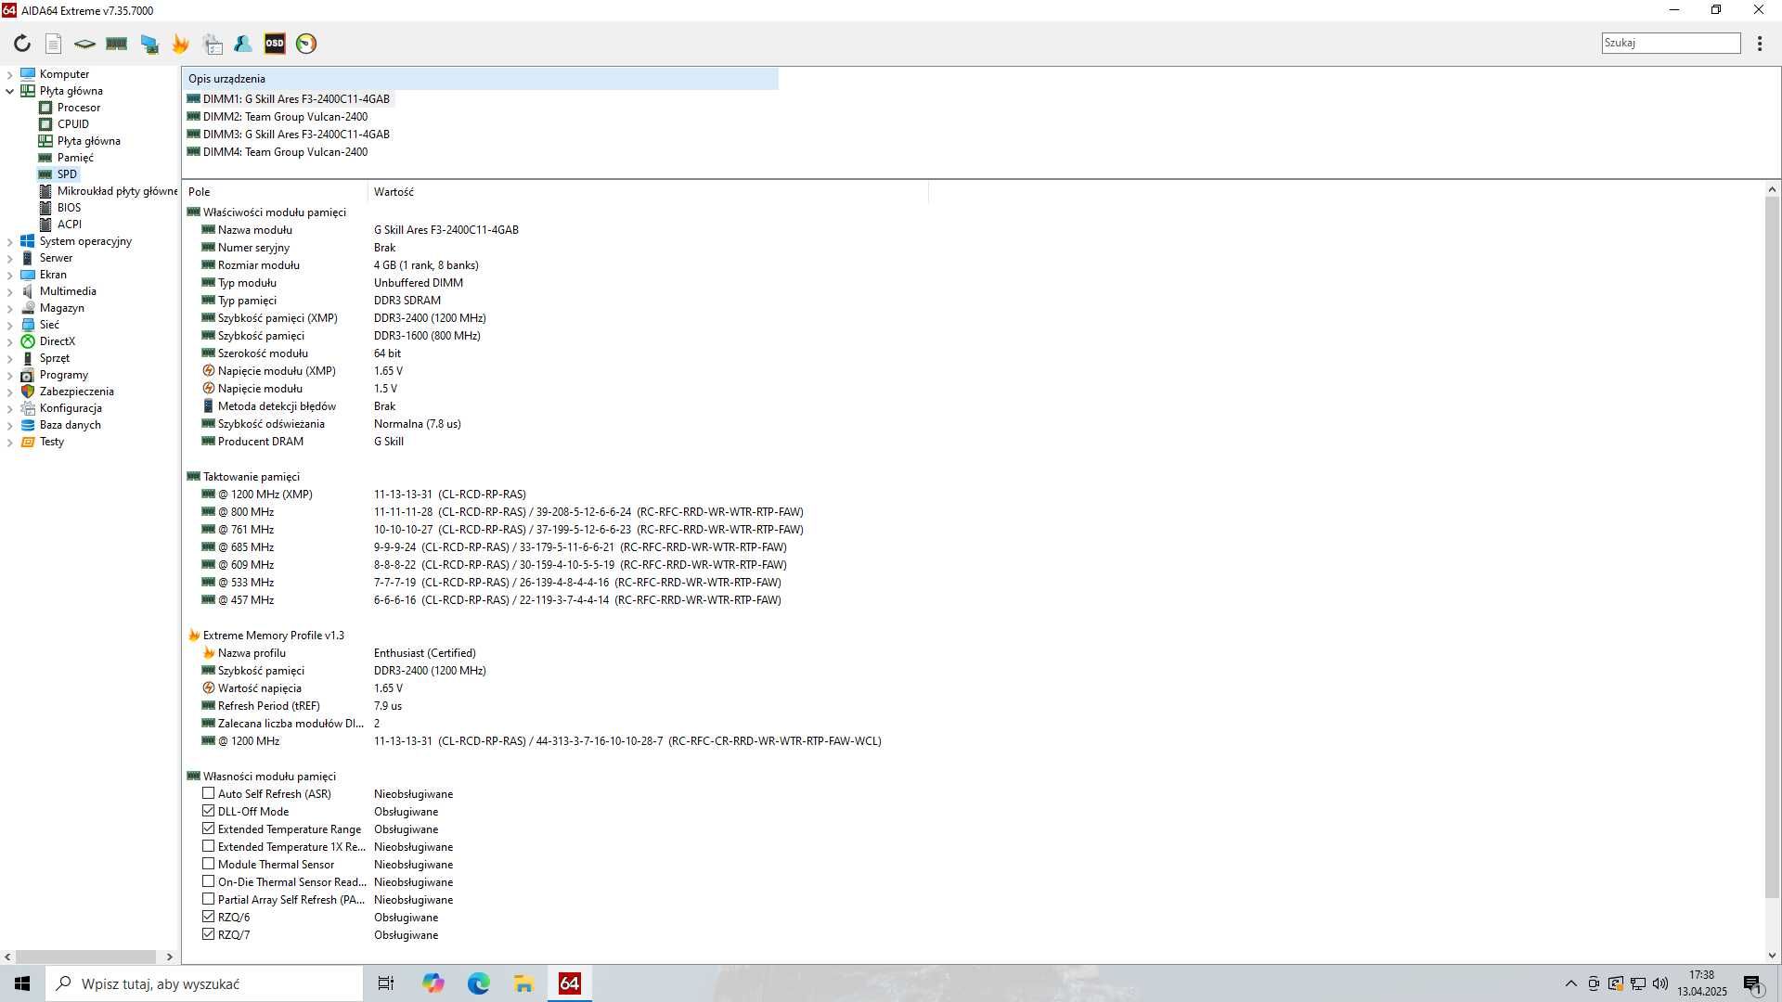Toggle Extended Temperature 1X Re... checkbox

(x=208, y=846)
